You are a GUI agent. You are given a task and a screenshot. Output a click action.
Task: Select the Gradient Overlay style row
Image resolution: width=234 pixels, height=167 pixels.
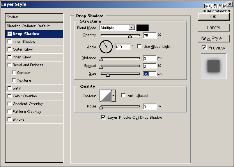tap(34, 104)
